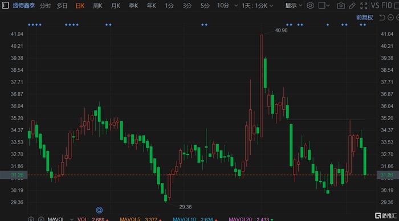
Task: Open the layout square dropdown
Action: click(x=324, y=5)
